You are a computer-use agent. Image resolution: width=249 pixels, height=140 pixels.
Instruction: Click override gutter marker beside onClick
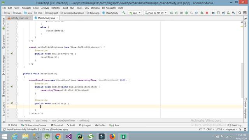12,54
